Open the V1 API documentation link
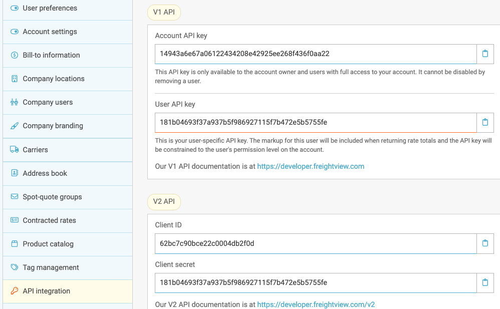Screen dimensions: 500x309 pyautogui.click(x=311, y=166)
